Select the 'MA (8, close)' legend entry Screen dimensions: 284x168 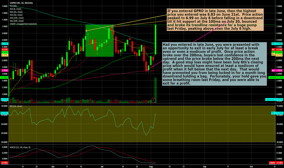coord(16,9)
